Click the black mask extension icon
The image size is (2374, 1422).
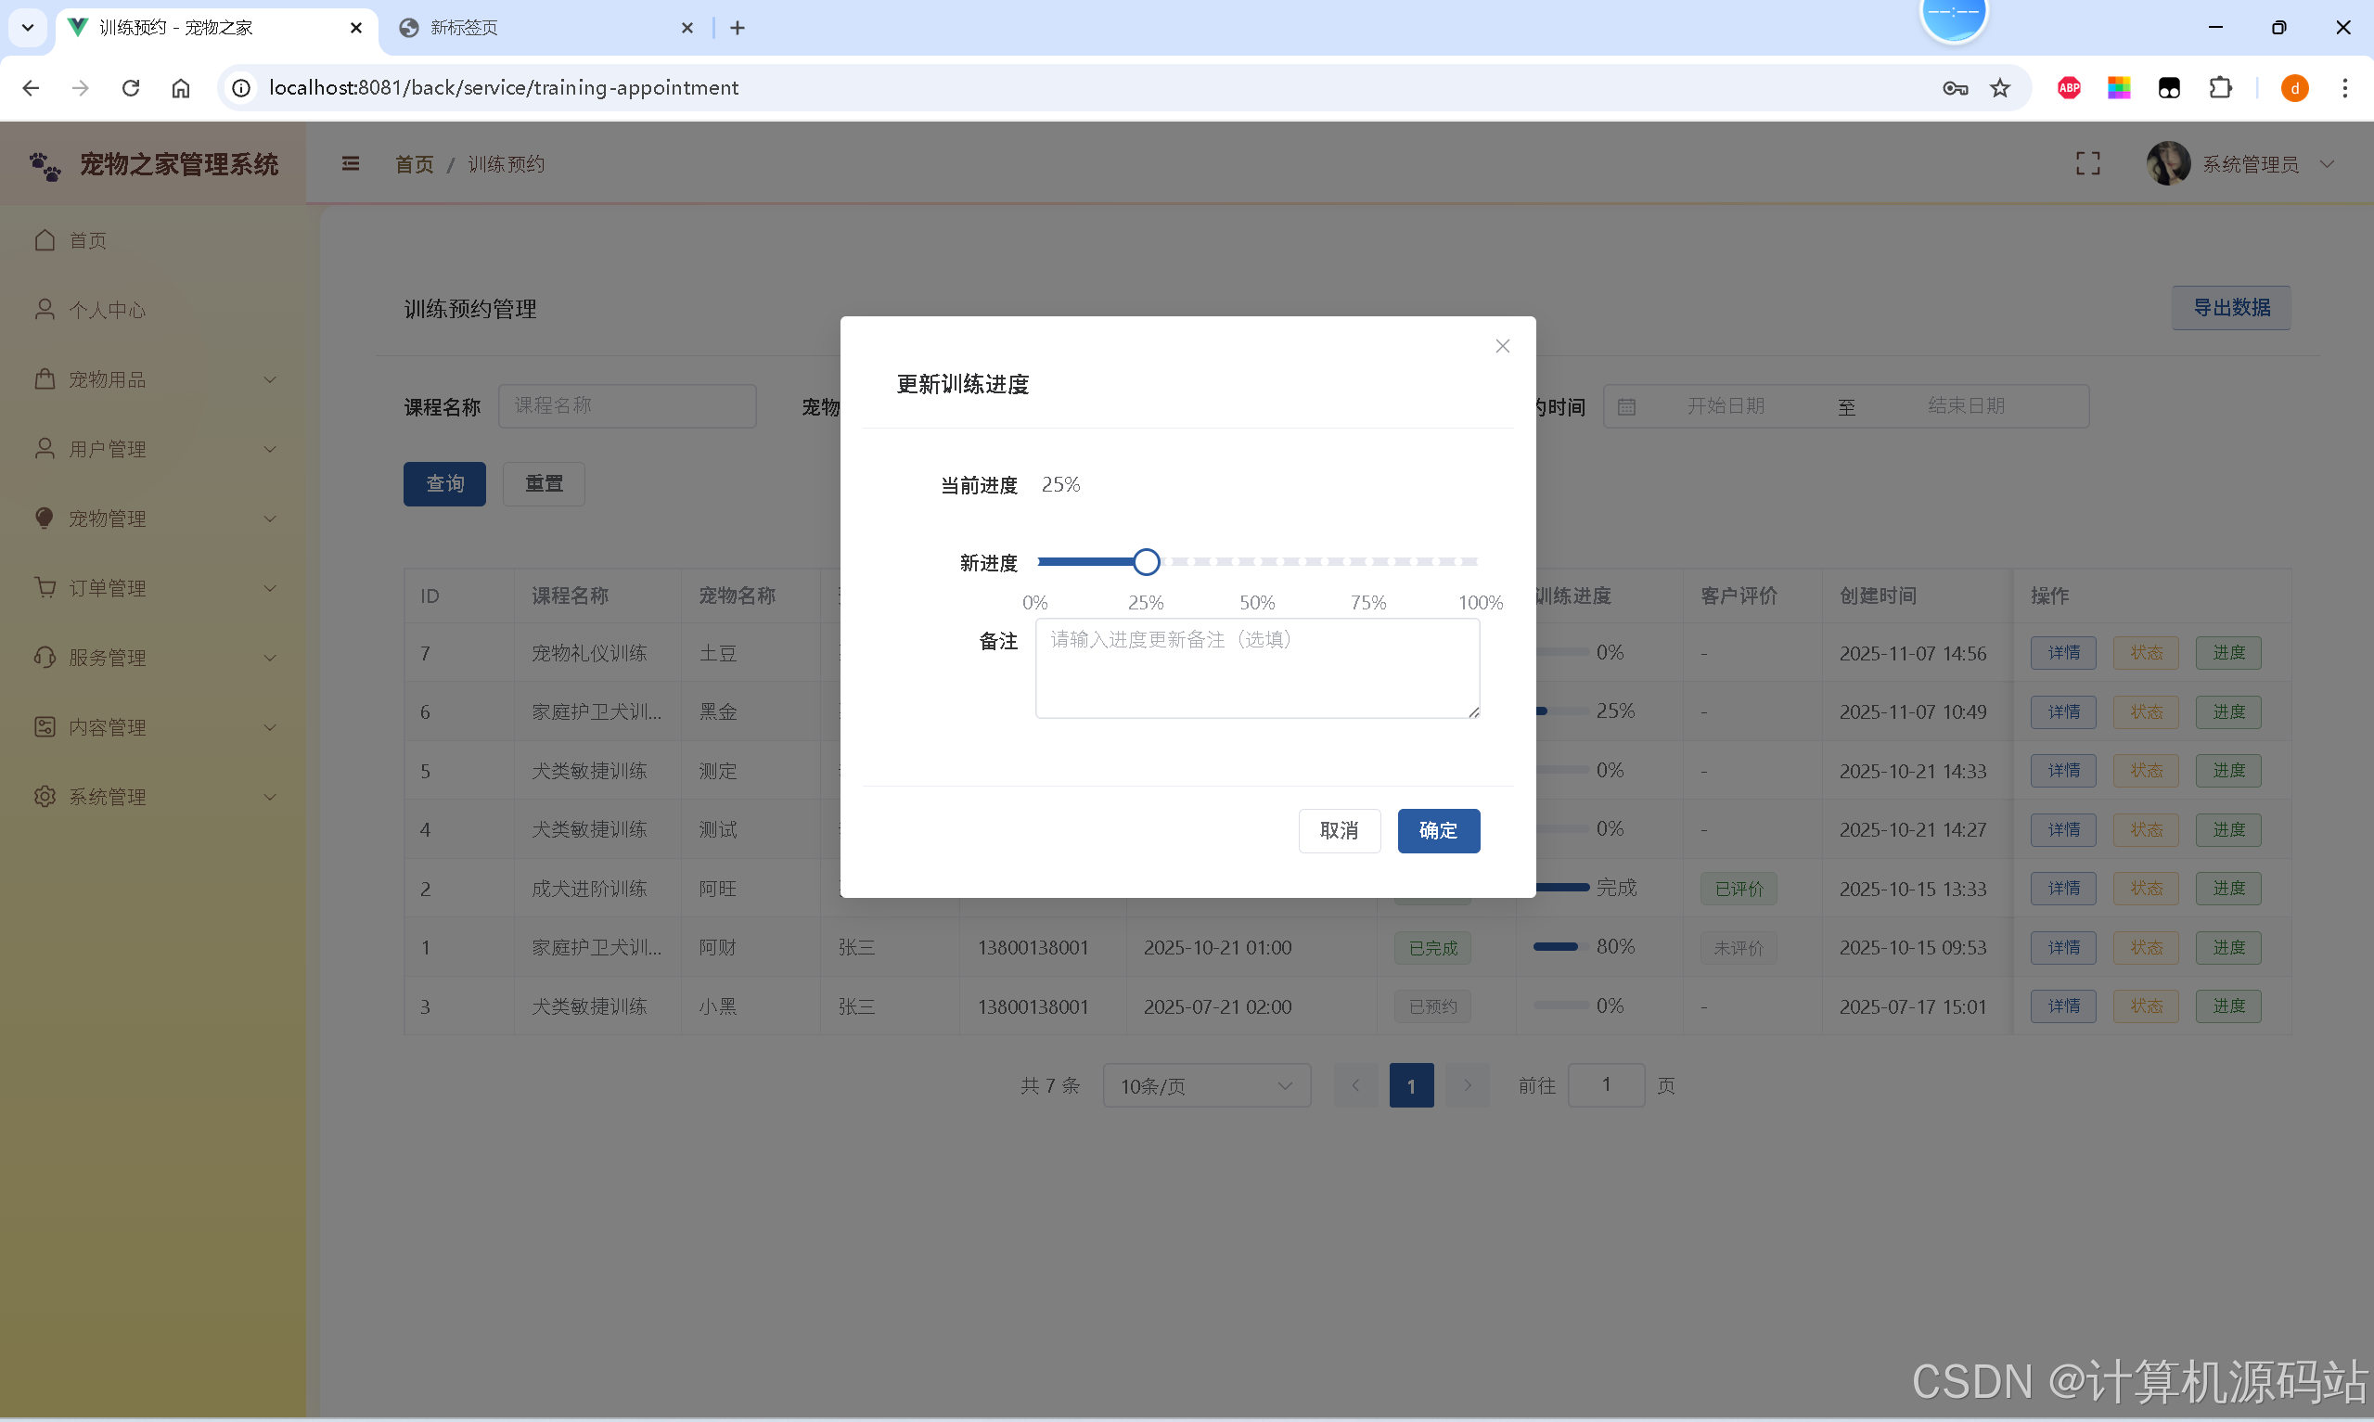click(x=2168, y=88)
